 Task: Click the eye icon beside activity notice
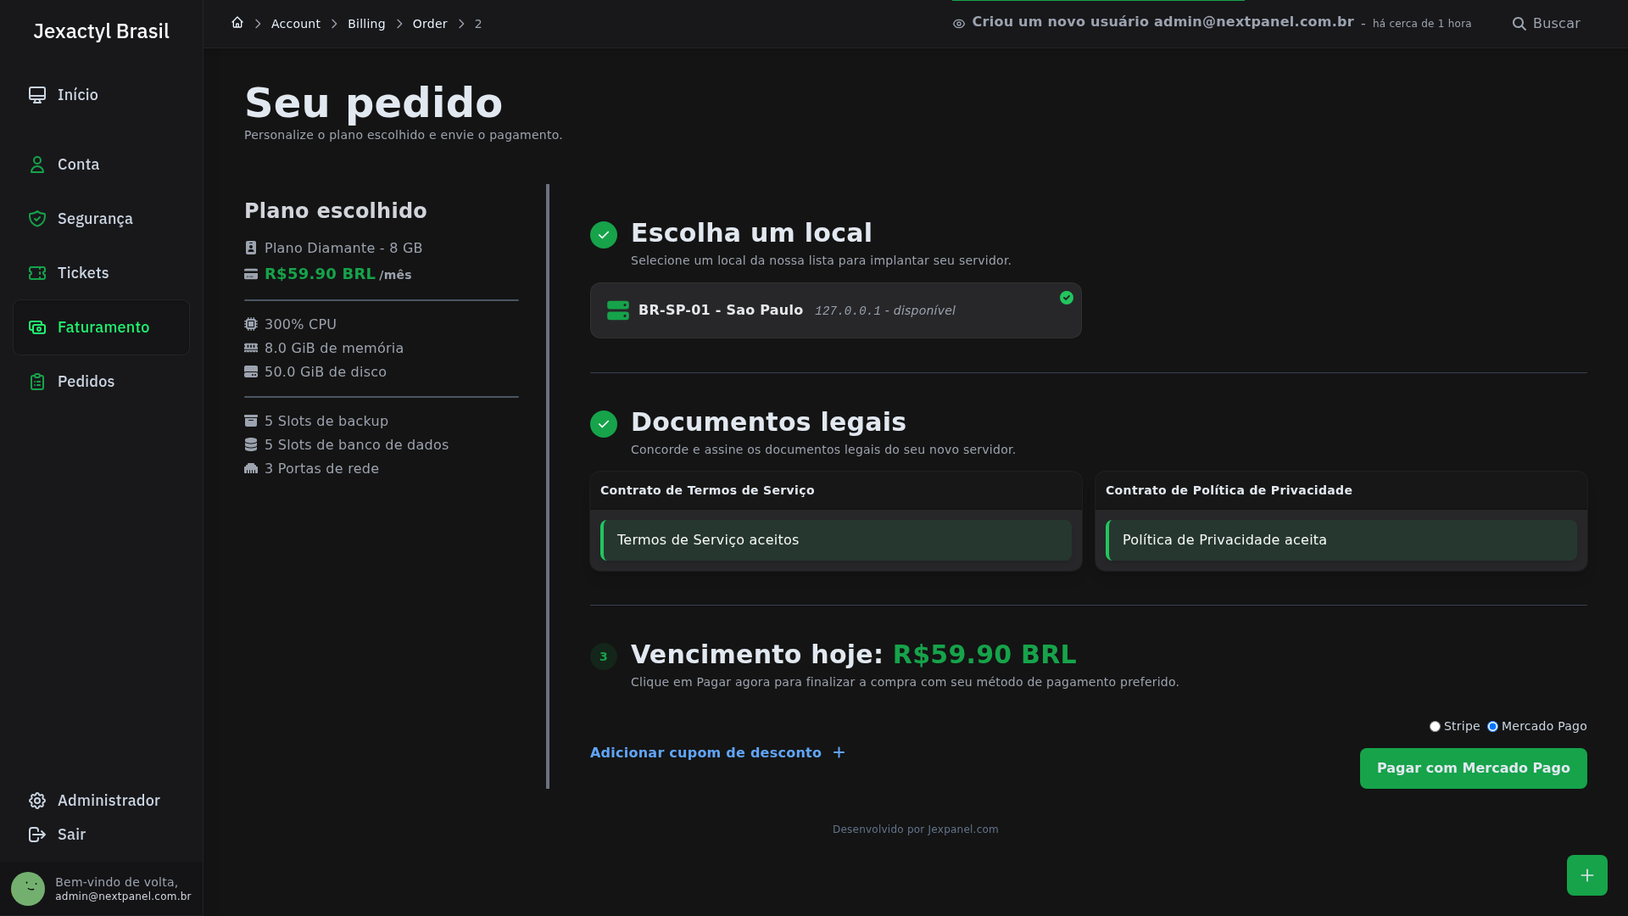[x=959, y=24]
